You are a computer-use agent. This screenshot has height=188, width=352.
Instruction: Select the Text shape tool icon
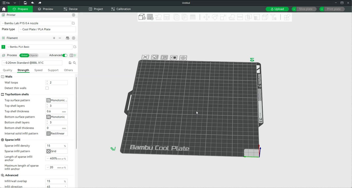273,17
